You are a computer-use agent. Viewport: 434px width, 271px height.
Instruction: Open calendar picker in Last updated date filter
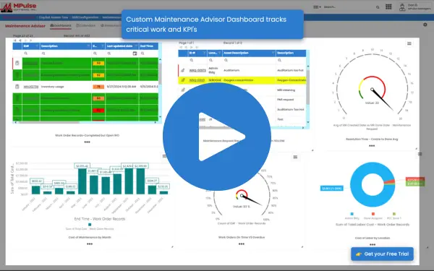point(135,53)
